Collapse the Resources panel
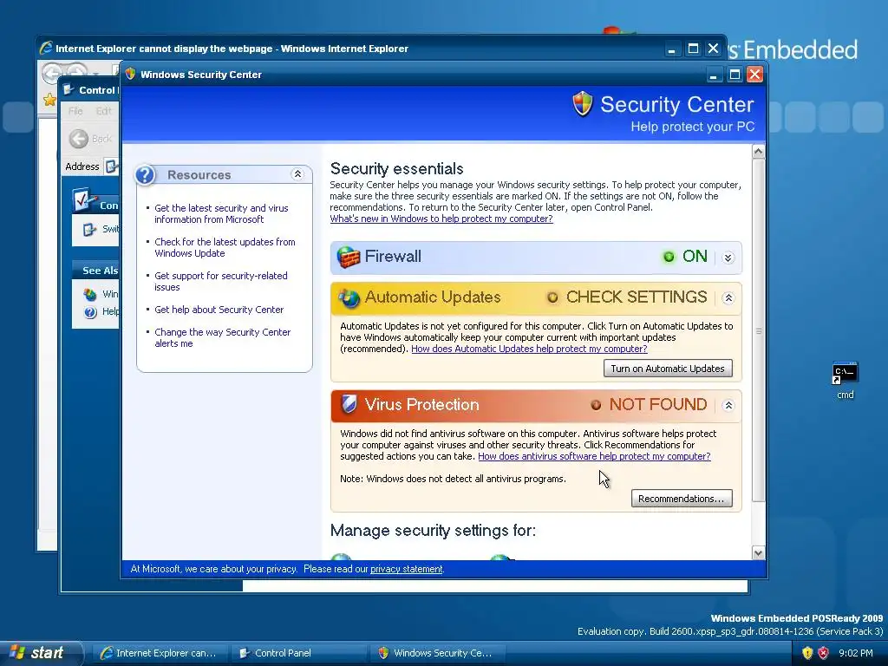 tap(297, 174)
